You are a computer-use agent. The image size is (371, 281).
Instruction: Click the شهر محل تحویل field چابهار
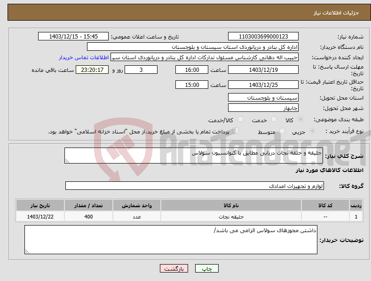[x=263, y=108]
